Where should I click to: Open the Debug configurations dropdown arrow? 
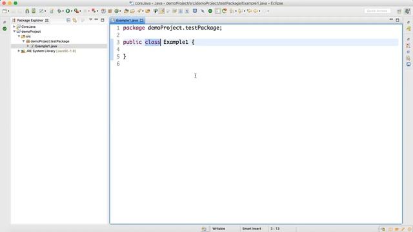[63, 11]
